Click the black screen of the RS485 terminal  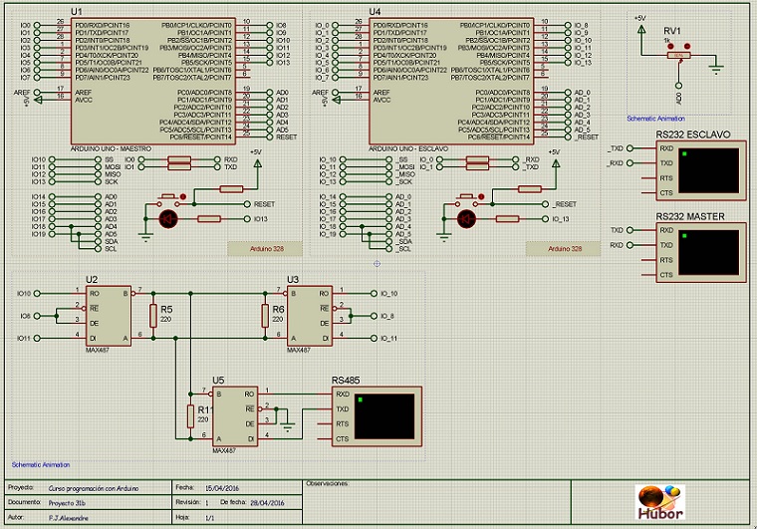point(384,416)
